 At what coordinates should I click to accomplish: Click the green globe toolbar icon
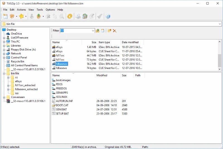pyautogui.click(x=85, y=16)
